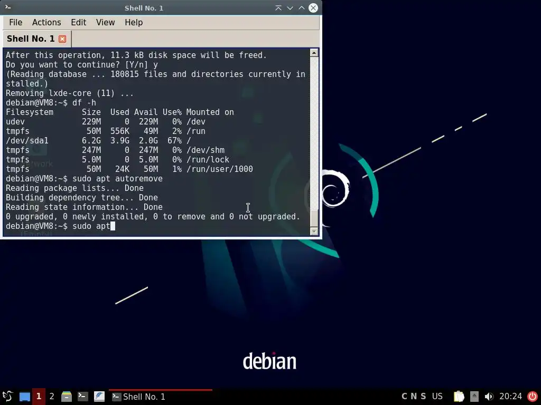This screenshot has height=405, width=541.
Task: Toggle the Num Lock N indicator
Action: point(414,397)
